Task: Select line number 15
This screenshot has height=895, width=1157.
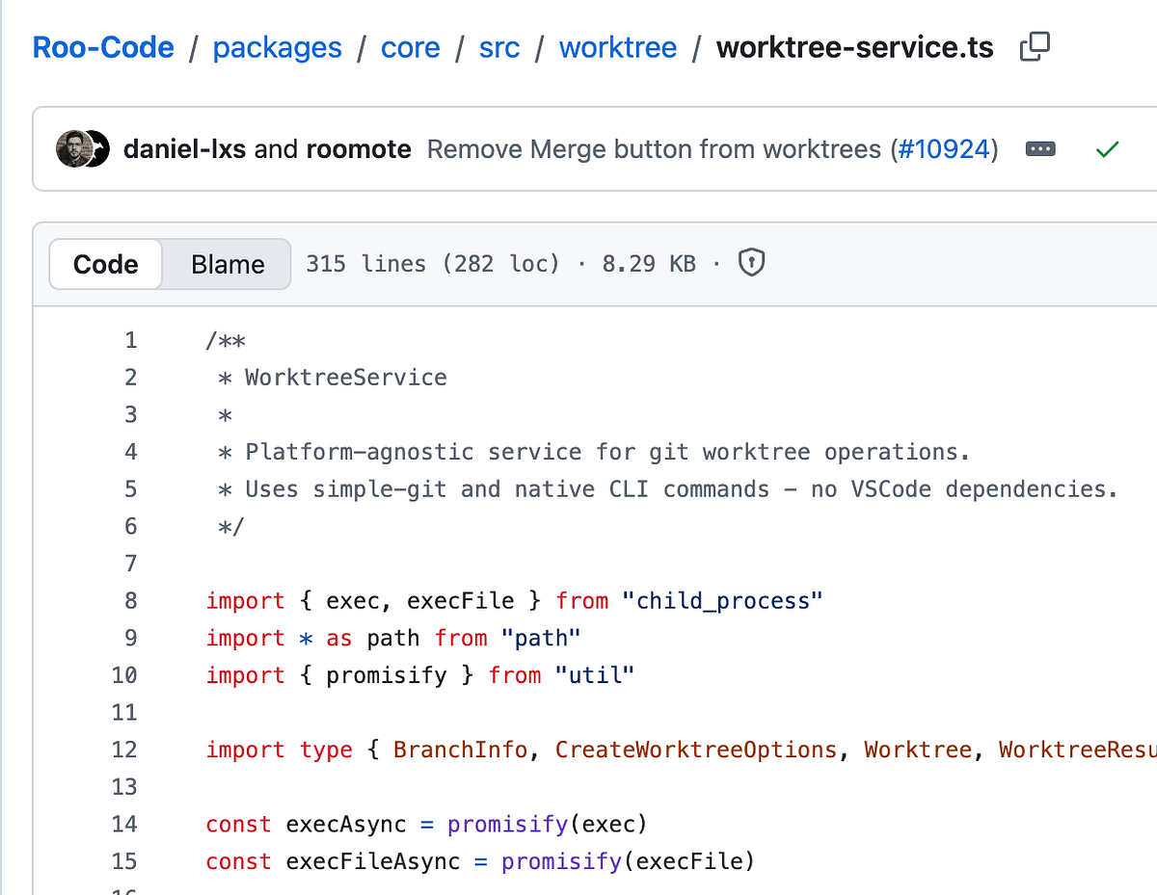Action: (x=124, y=861)
